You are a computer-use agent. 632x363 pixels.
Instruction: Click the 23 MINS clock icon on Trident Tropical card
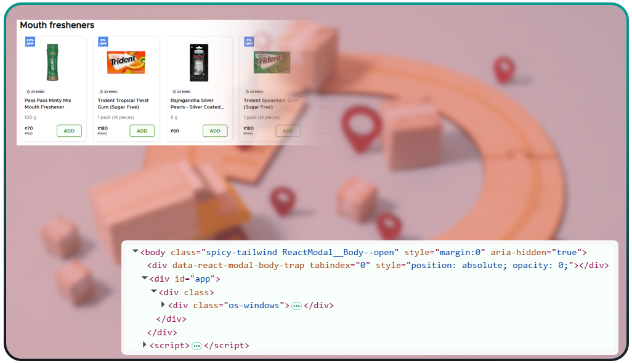pyautogui.click(x=102, y=92)
